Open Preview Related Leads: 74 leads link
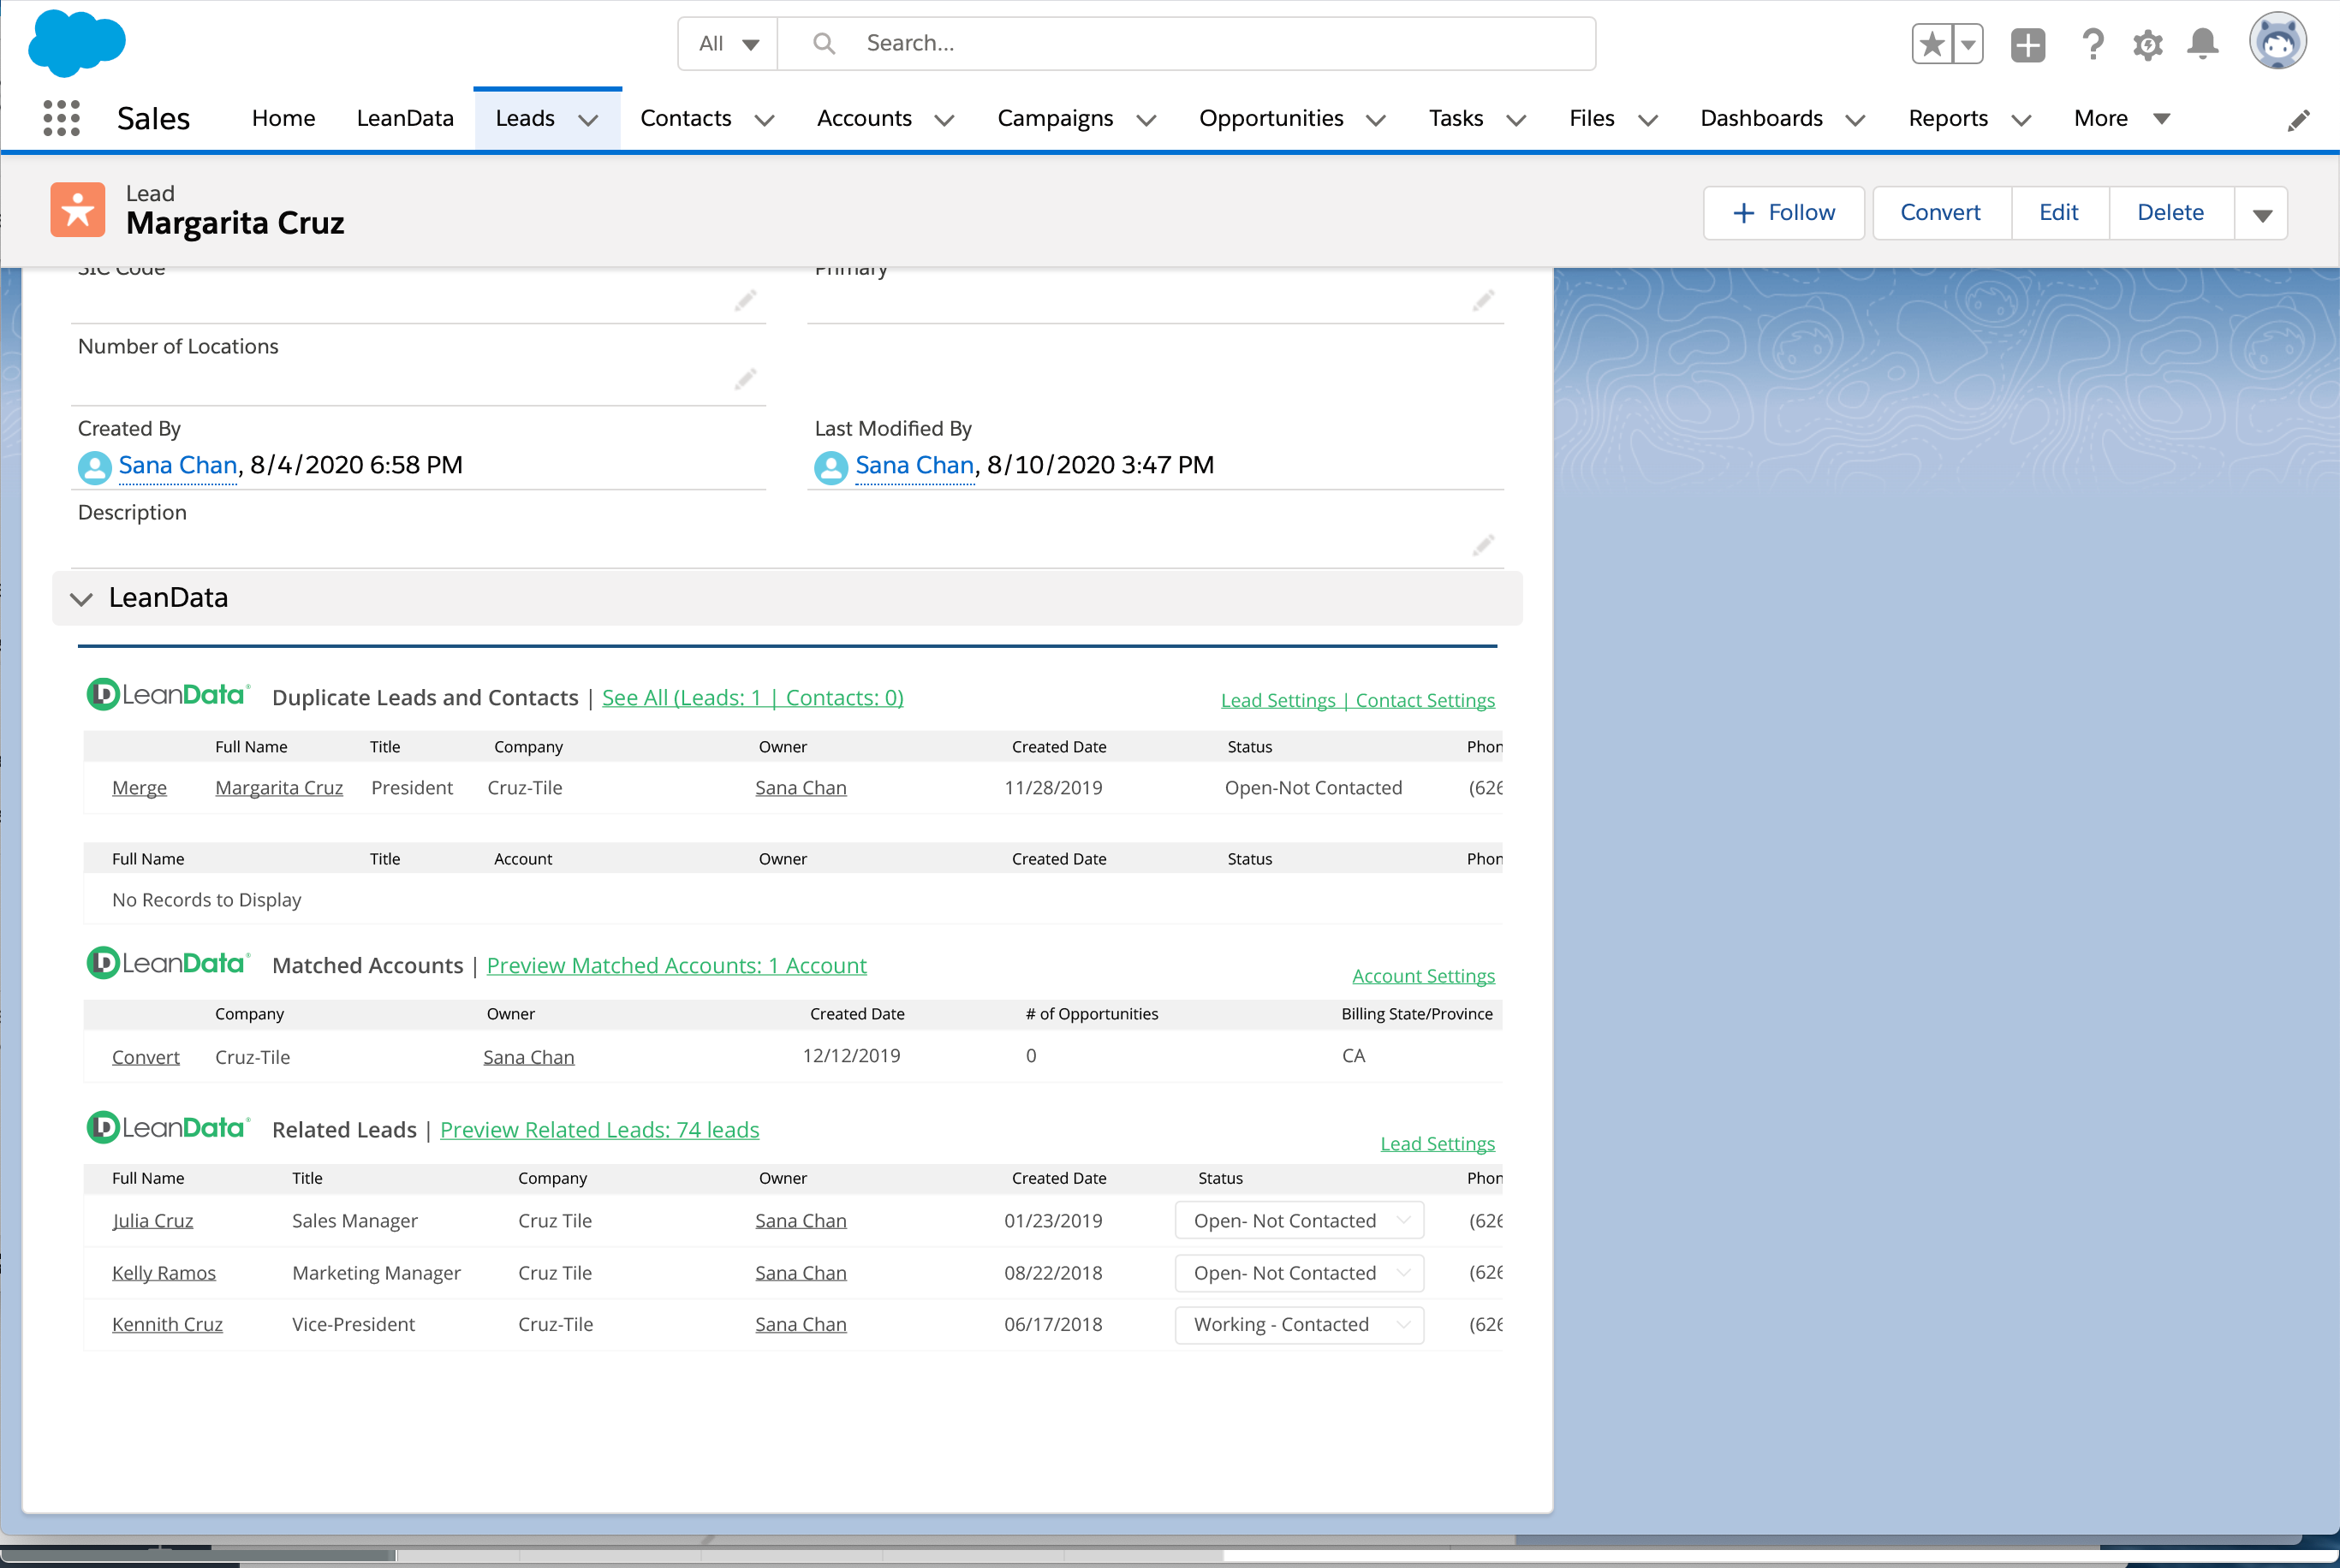2340x1568 pixels. 599,1129
